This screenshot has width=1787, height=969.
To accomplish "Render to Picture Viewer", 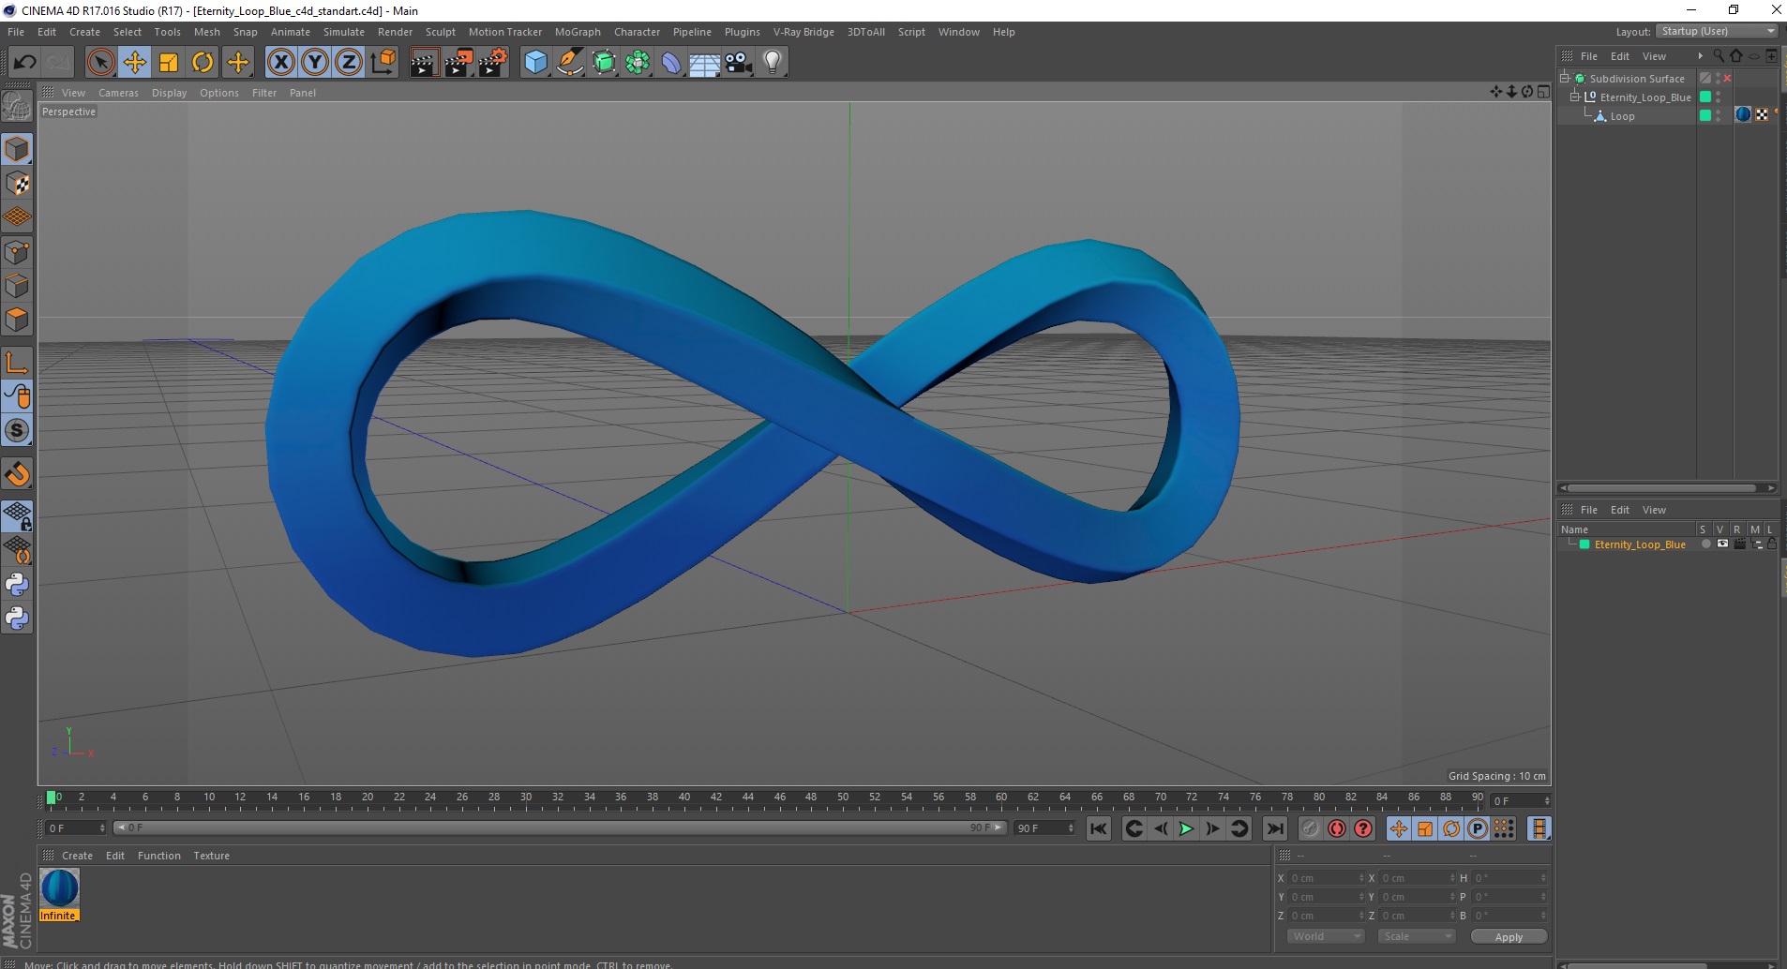I will pyautogui.click(x=458, y=63).
